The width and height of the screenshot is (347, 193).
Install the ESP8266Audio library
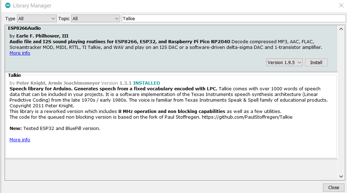316,62
